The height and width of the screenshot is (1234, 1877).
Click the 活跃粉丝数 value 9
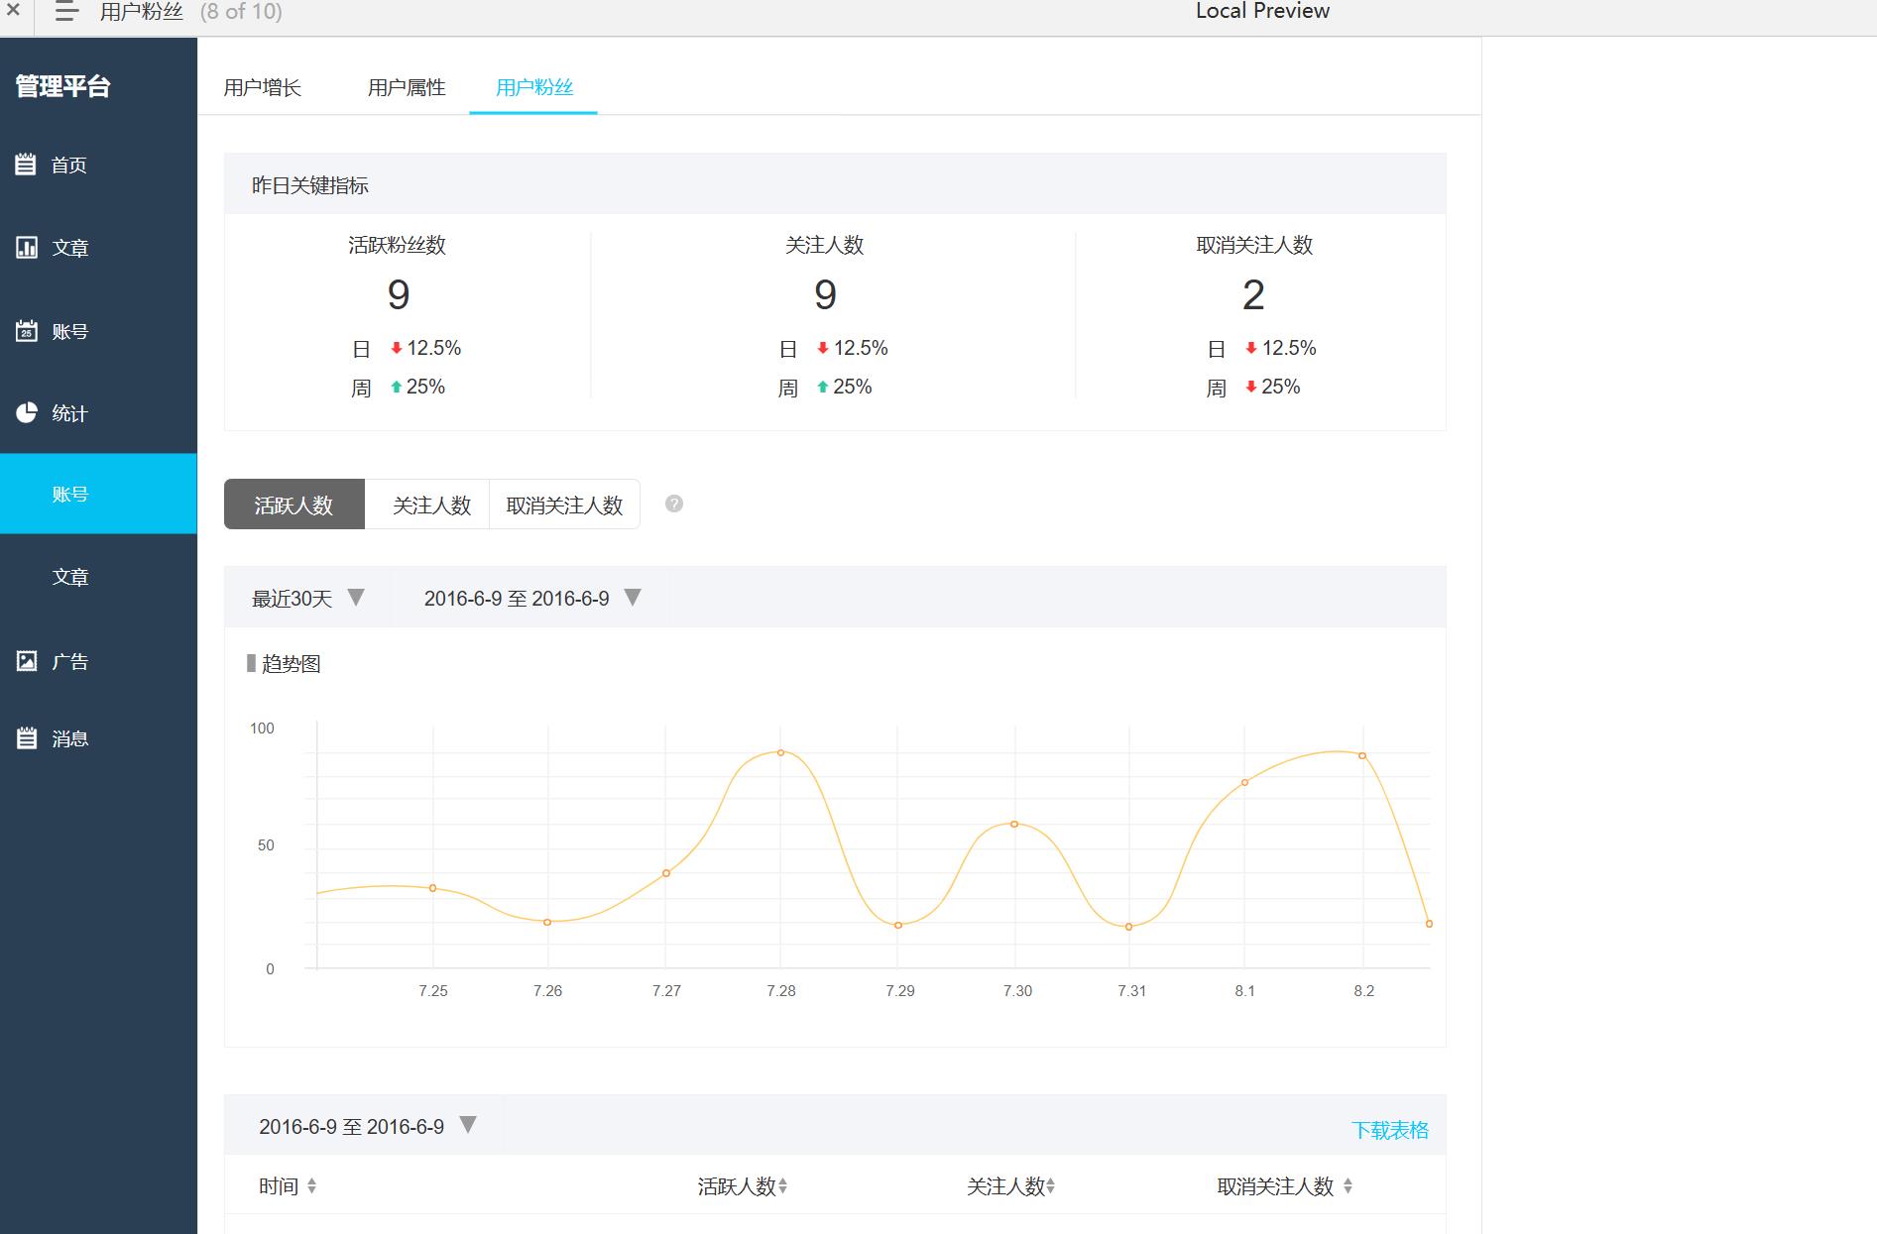pos(399,294)
